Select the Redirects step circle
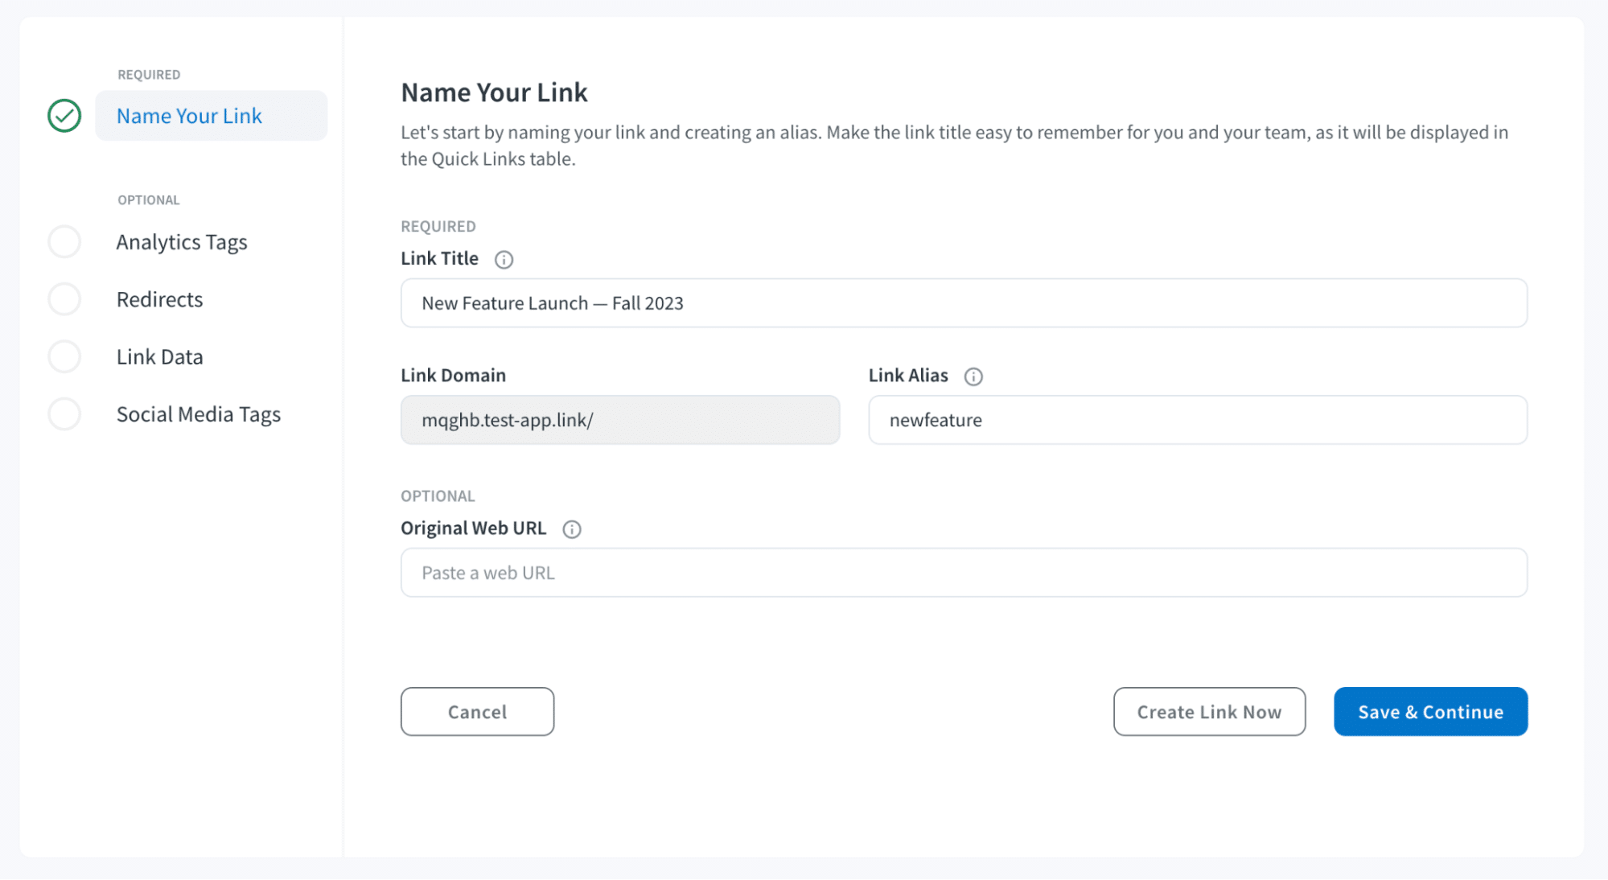This screenshot has height=880, width=1608. [x=64, y=298]
